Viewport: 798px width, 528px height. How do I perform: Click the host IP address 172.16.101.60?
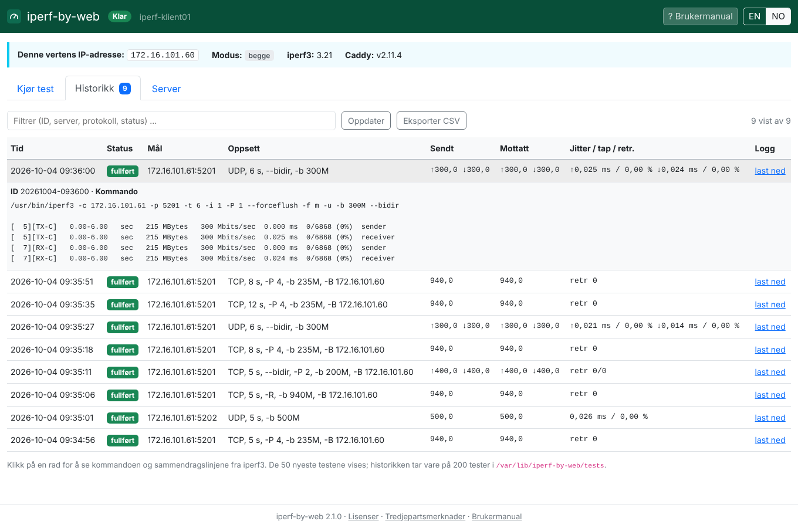(163, 55)
